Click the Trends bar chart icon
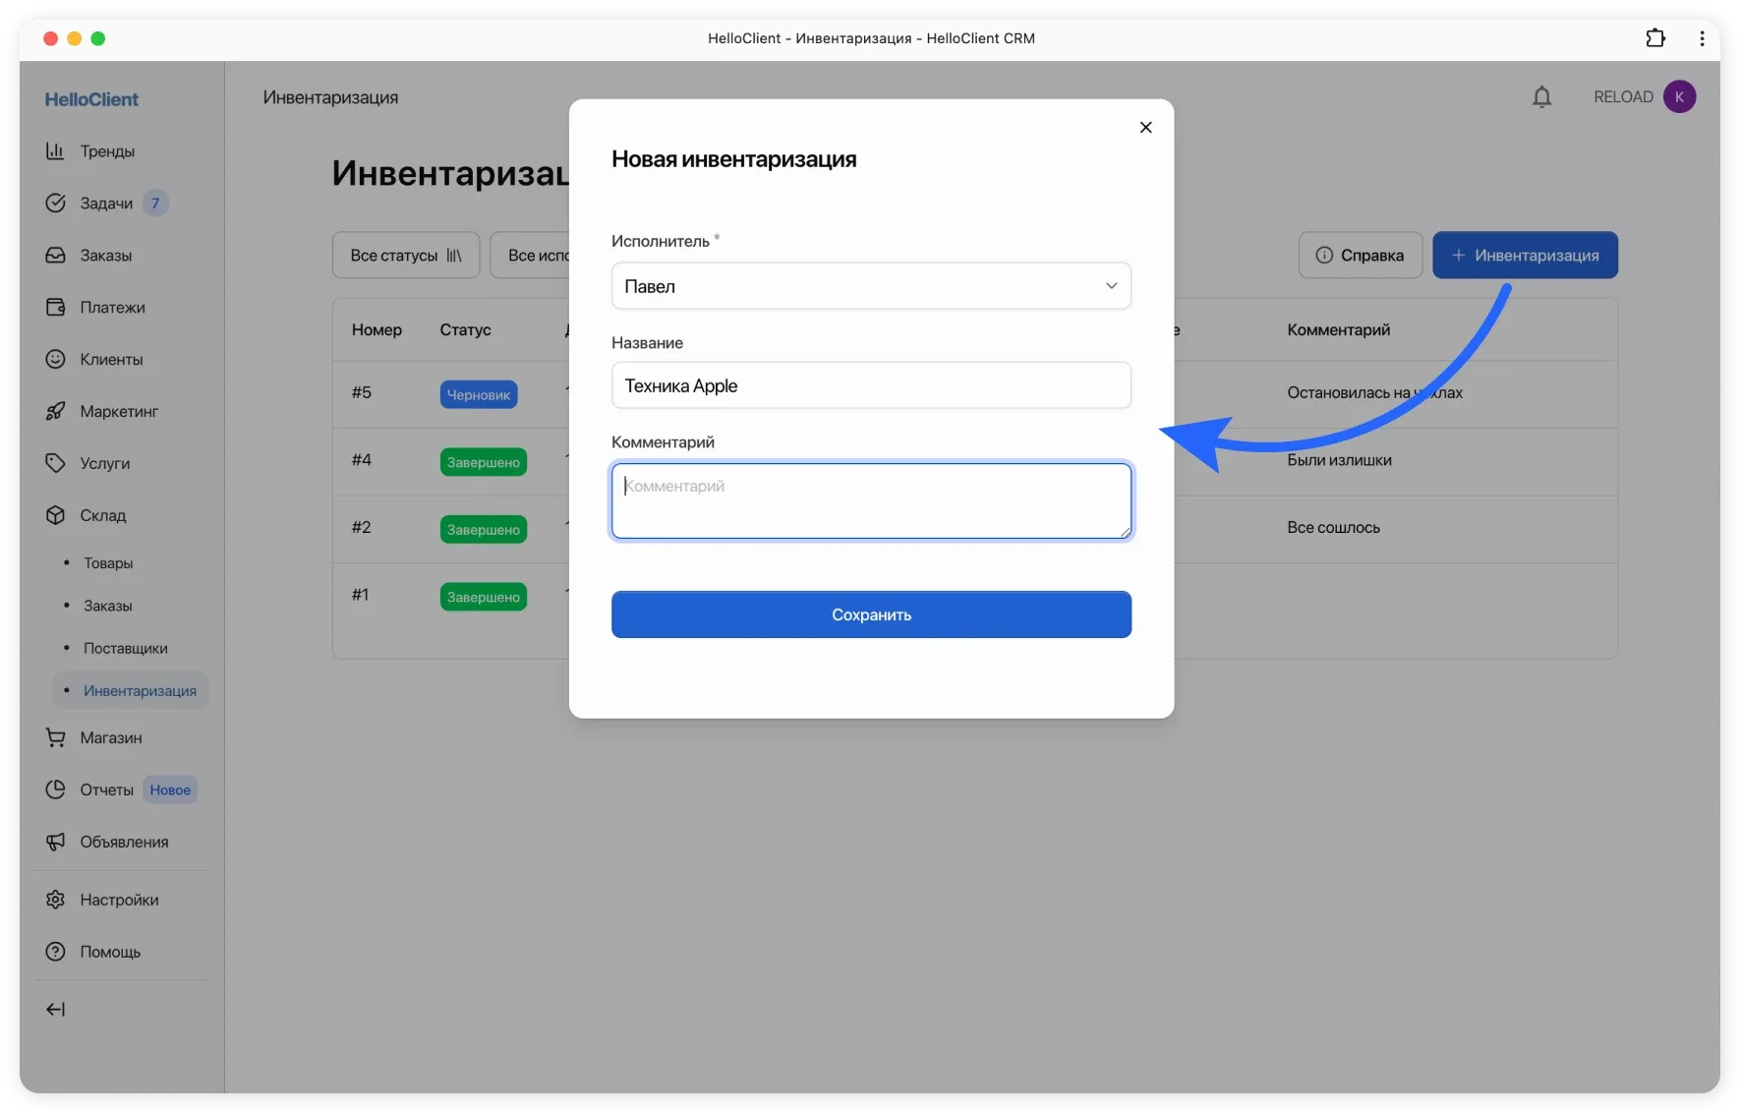The width and height of the screenshot is (1740, 1113). click(x=55, y=151)
